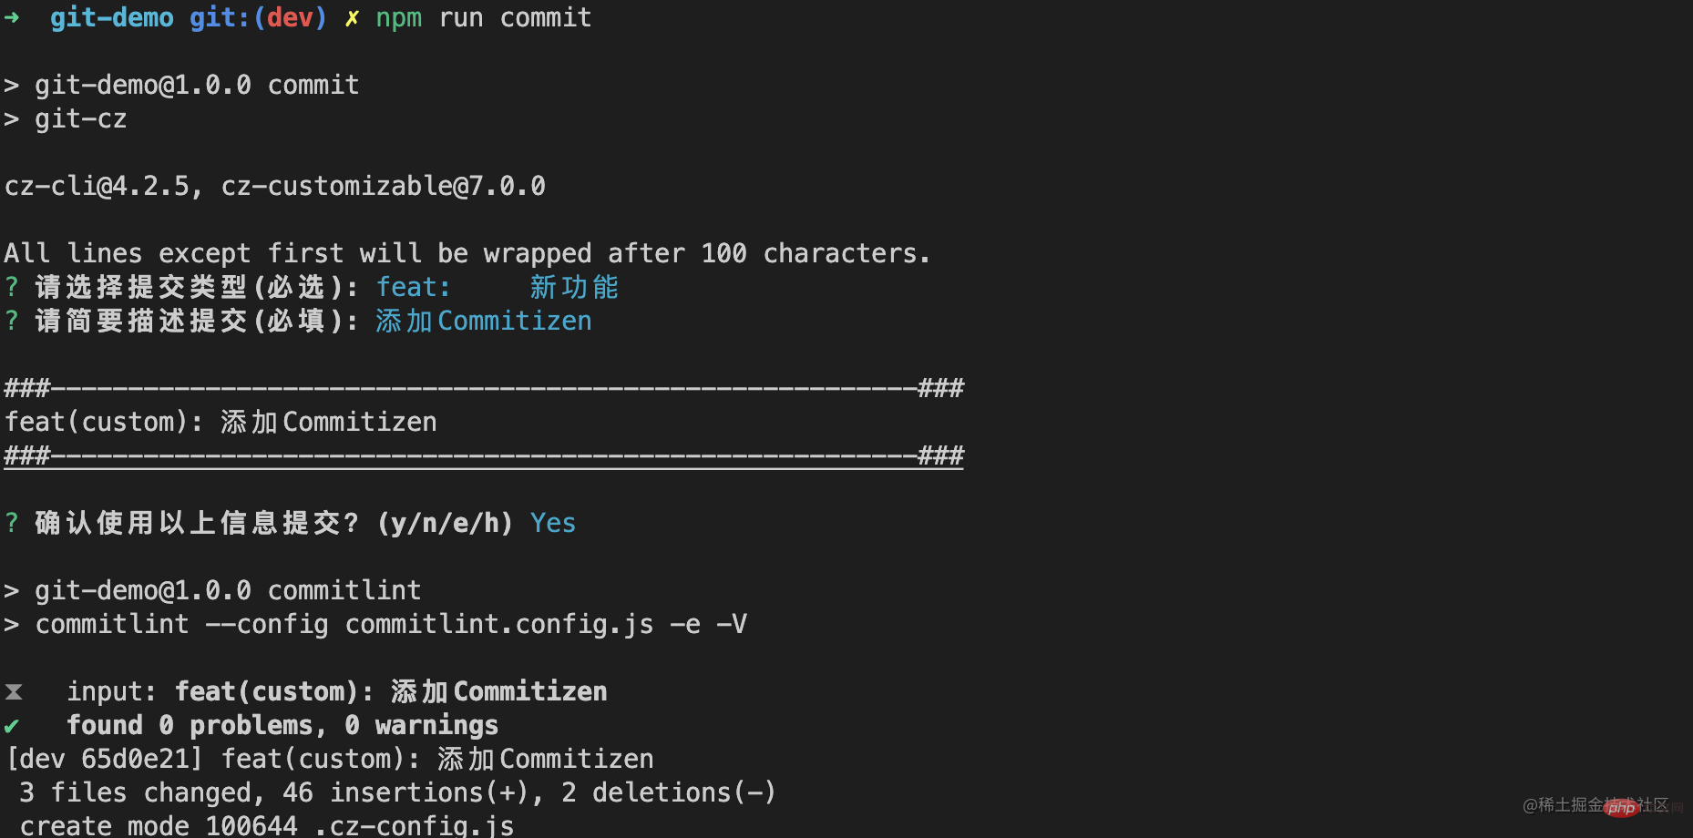Click the git-demo directory name in prompt
The height and width of the screenshot is (838, 1693).
[111, 17]
